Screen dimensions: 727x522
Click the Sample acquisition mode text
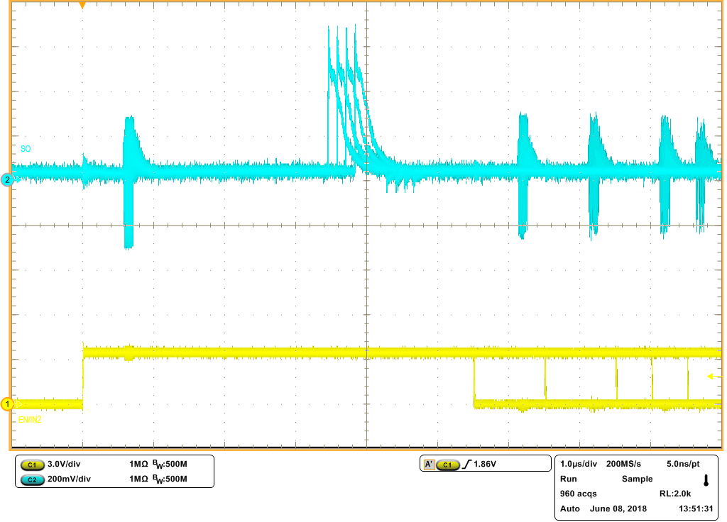pos(637,479)
